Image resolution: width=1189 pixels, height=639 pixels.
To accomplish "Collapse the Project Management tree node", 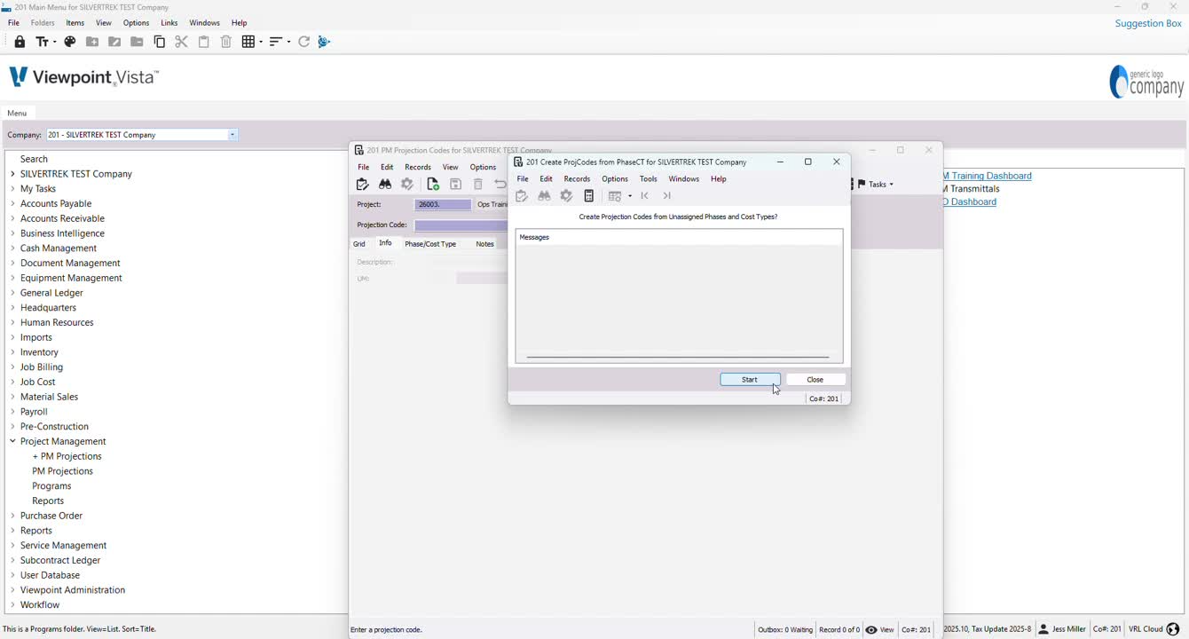I will click(12, 441).
